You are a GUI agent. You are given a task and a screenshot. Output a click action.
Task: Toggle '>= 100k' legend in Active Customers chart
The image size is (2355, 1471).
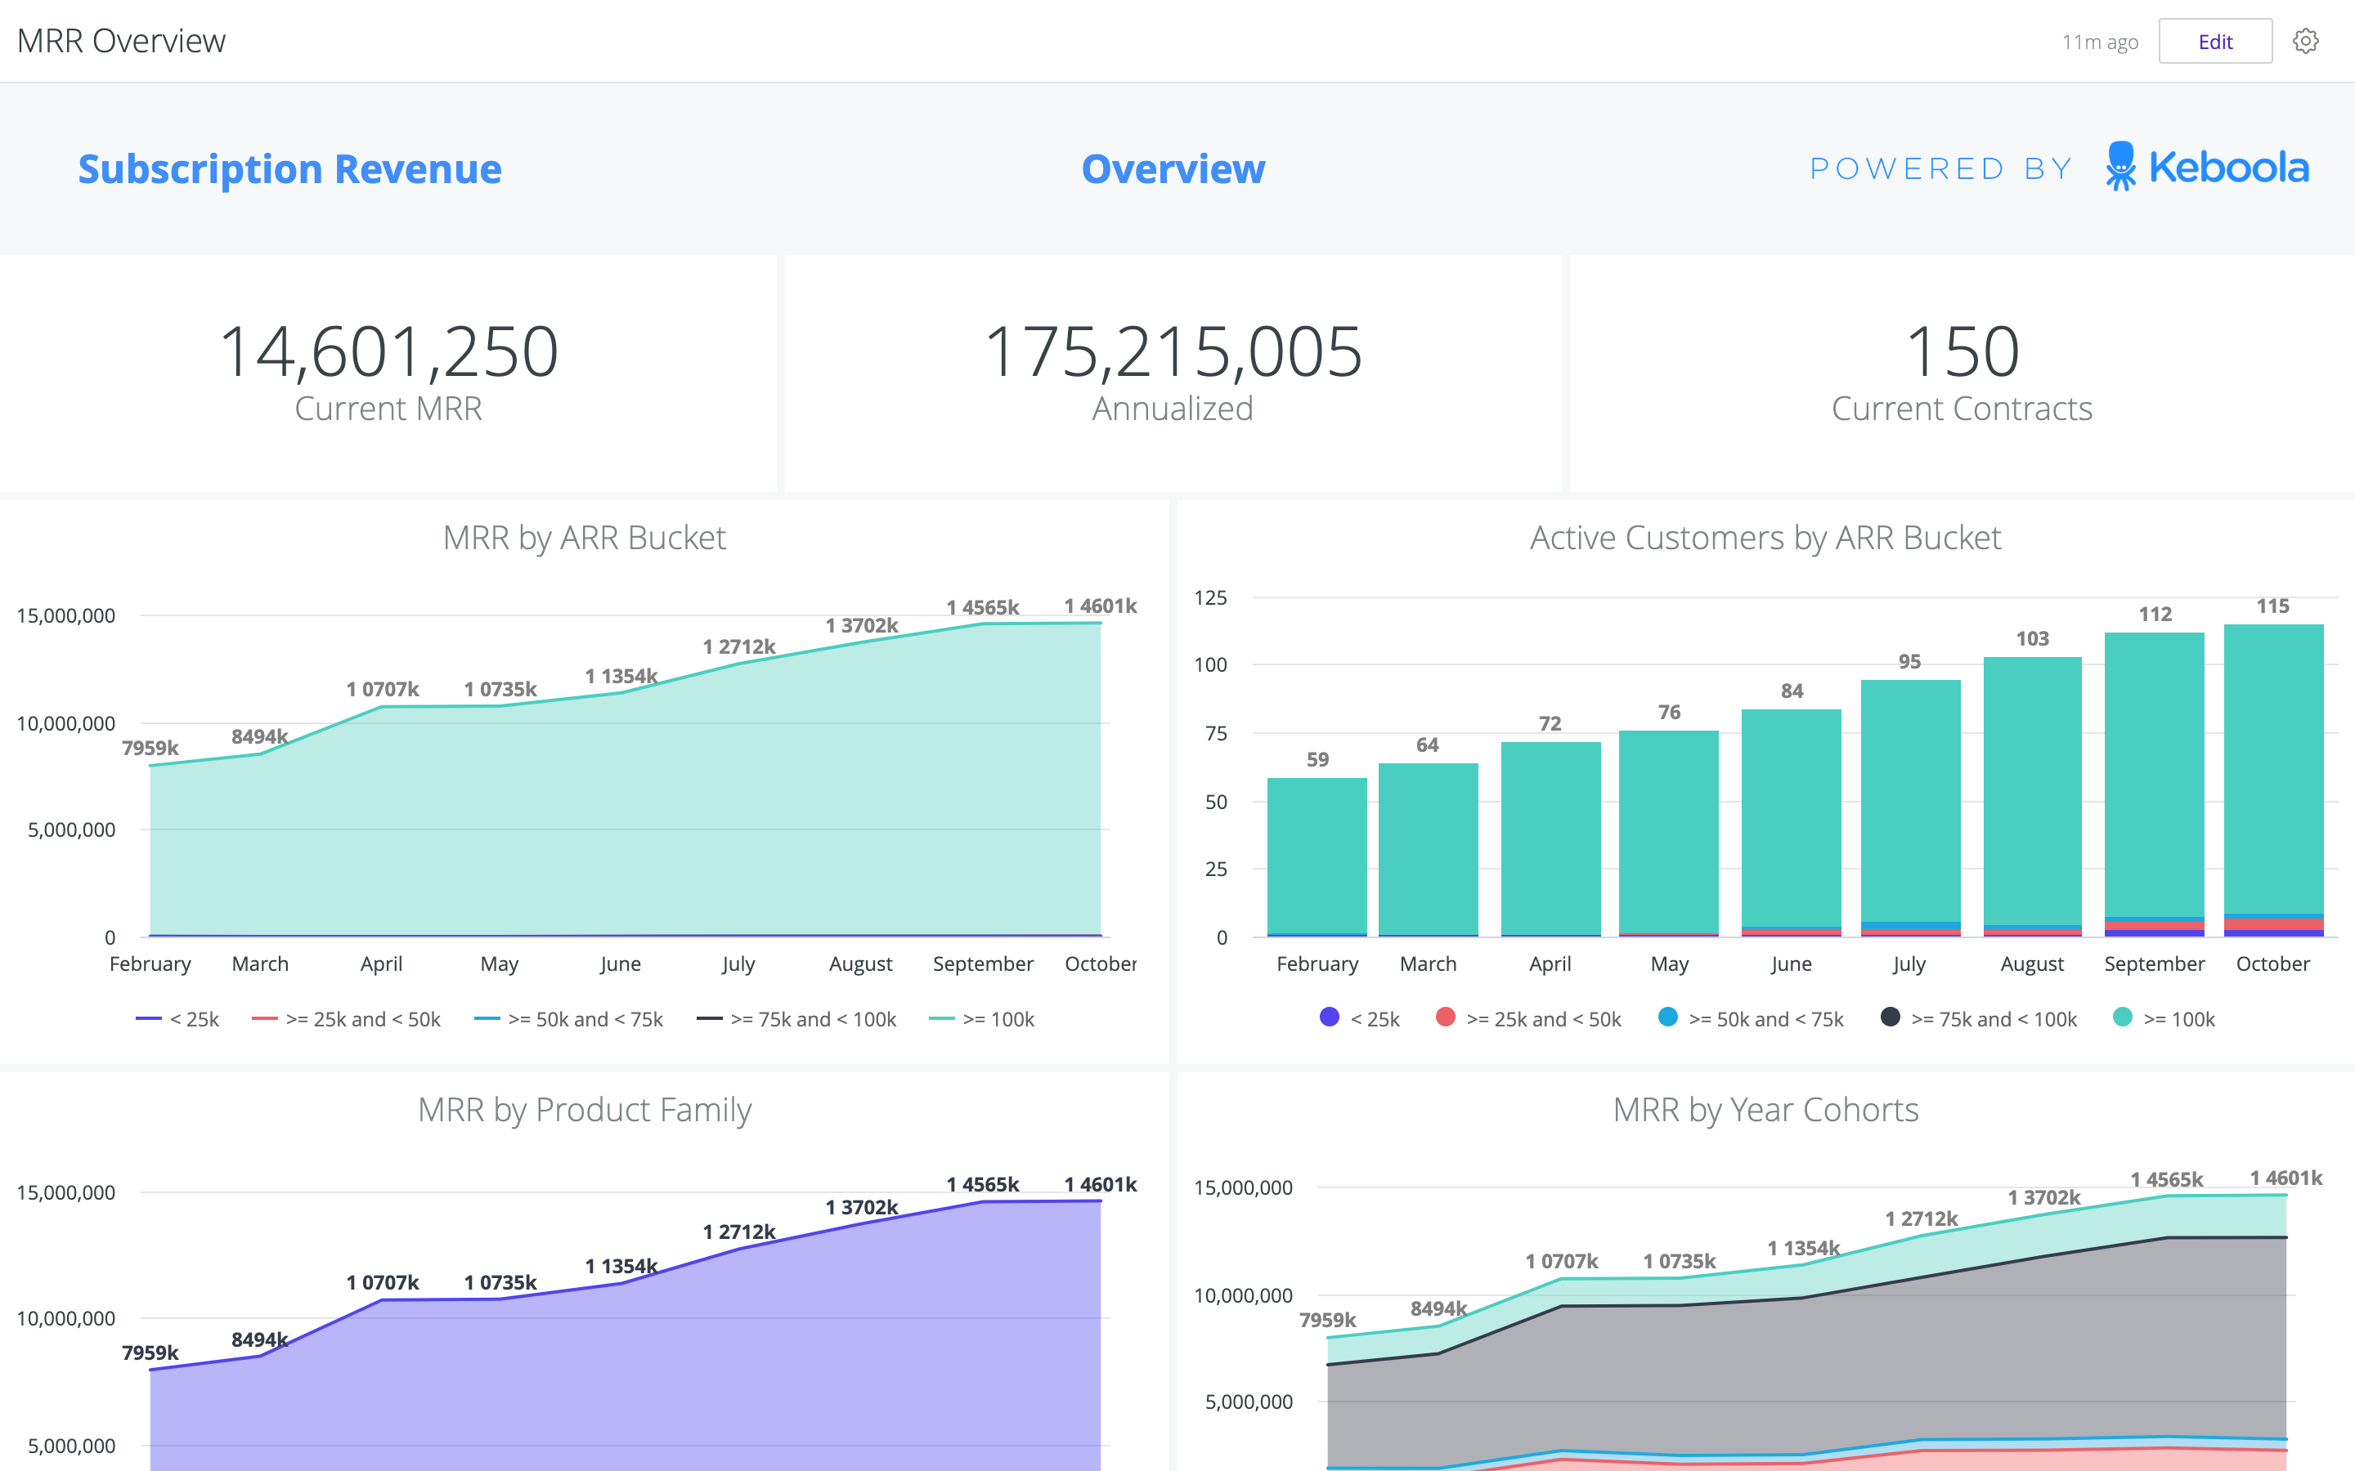(x=2164, y=1018)
